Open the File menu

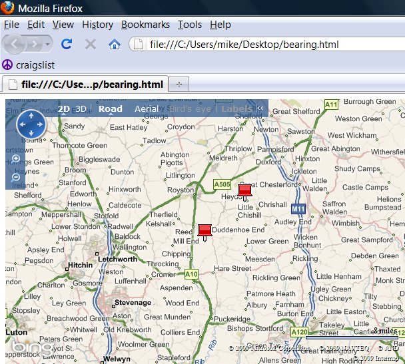[x=11, y=25]
